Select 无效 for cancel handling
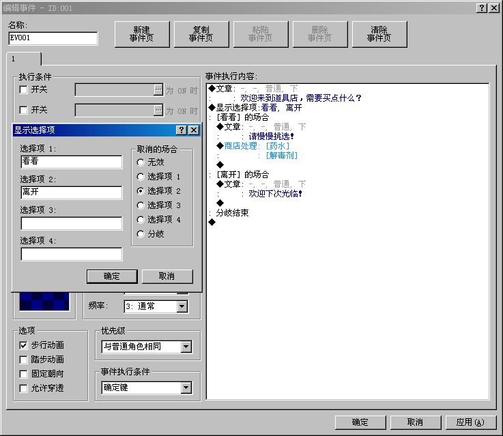Viewport: 503px width, 436px height. point(141,162)
